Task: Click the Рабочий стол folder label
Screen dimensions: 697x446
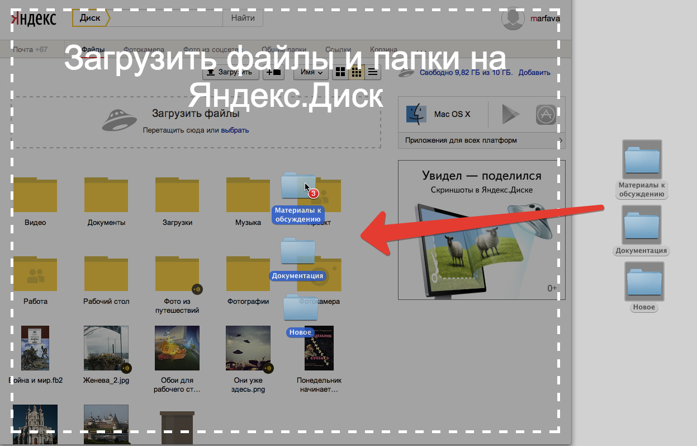Action: pyautogui.click(x=106, y=301)
